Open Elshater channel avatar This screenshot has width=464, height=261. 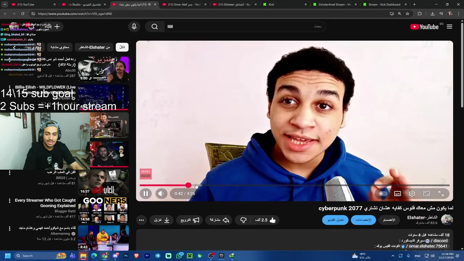(447, 220)
